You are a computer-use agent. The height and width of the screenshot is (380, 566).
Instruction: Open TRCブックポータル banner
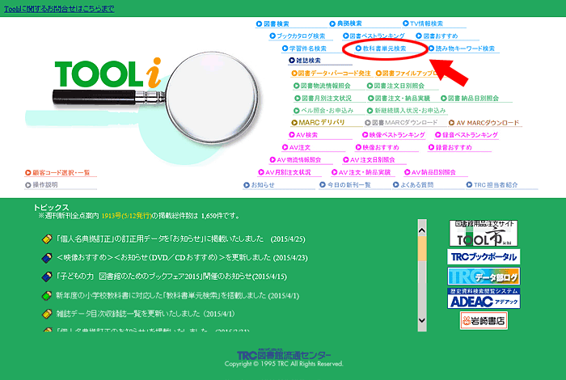(484, 256)
